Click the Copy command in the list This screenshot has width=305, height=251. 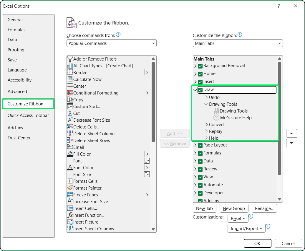pyautogui.click(x=78, y=100)
